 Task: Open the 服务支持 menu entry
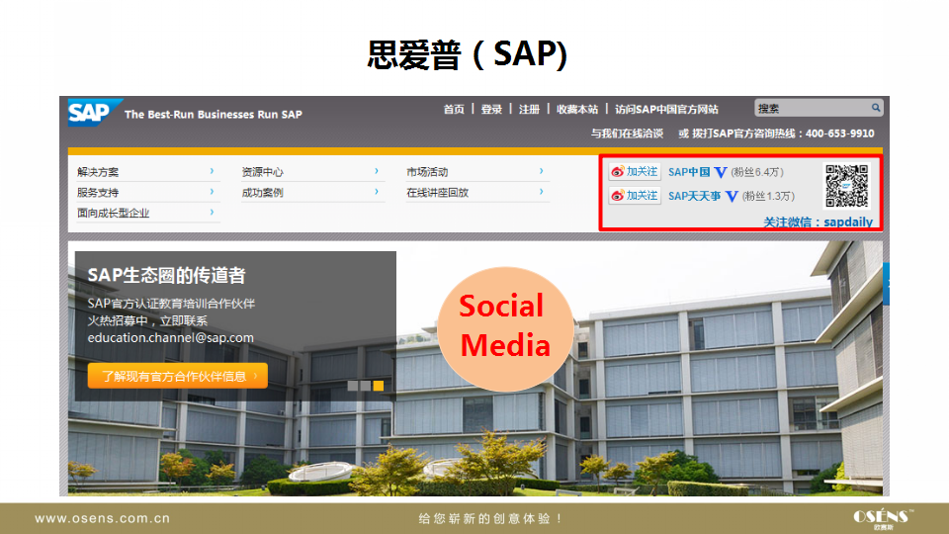(x=98, y=193)
